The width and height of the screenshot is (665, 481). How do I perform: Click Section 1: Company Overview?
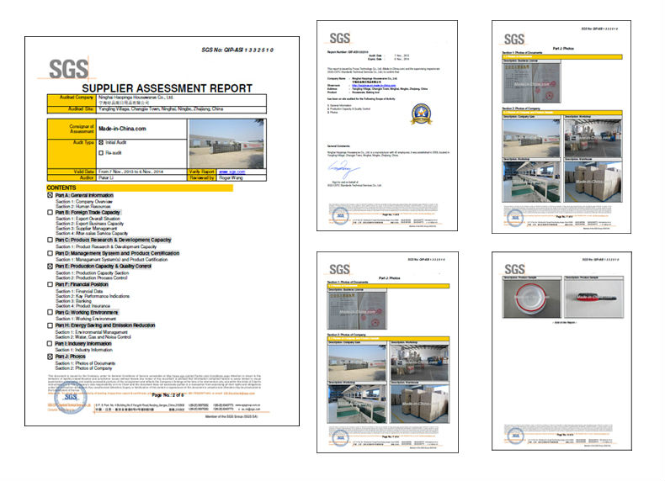[84, 202]
